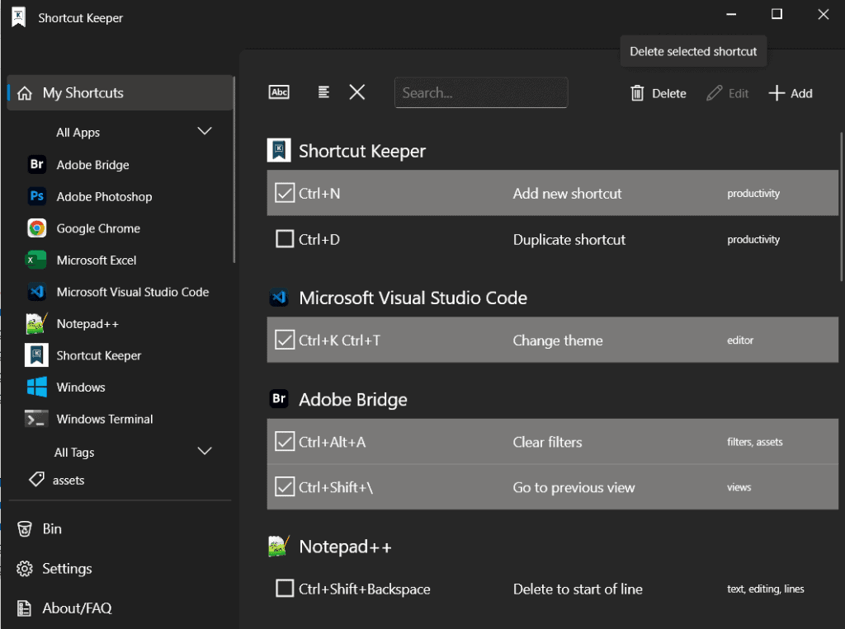Click the Windows Terminal icon
Screen dimensions: 845x629
point(36,419)
